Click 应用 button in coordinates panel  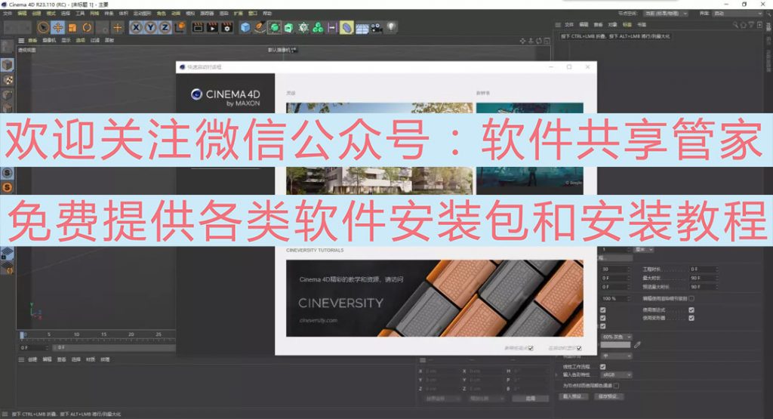click(531, 399)
